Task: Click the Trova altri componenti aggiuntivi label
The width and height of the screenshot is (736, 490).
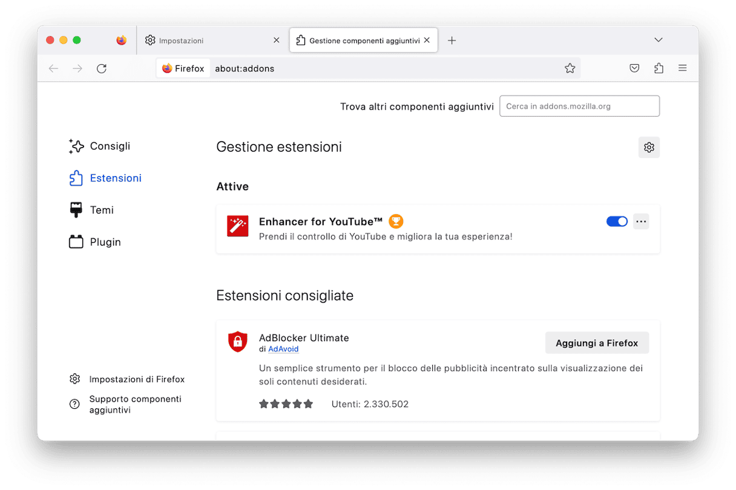Action: [x=417, y=106]
